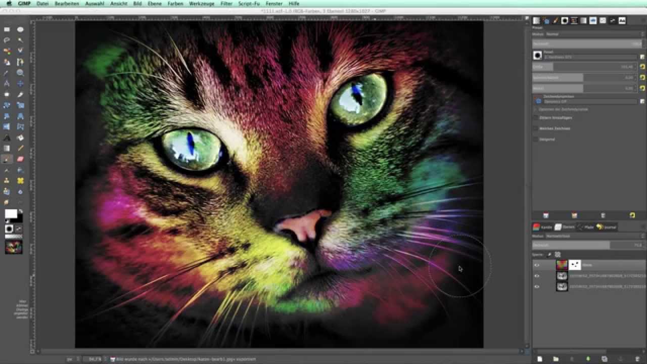Select the Pencil tool
647x364 pixels.
20,148
